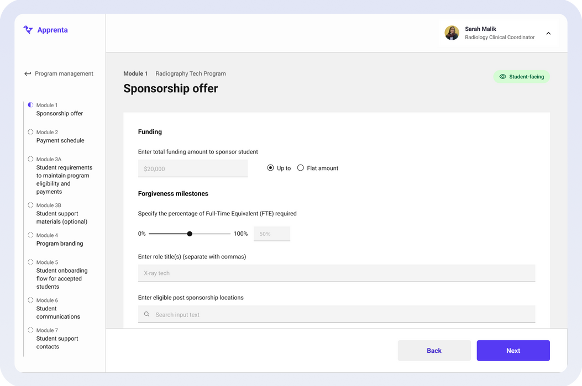
Task: Select the "Up to" radio option
Action: pos(271,168)
